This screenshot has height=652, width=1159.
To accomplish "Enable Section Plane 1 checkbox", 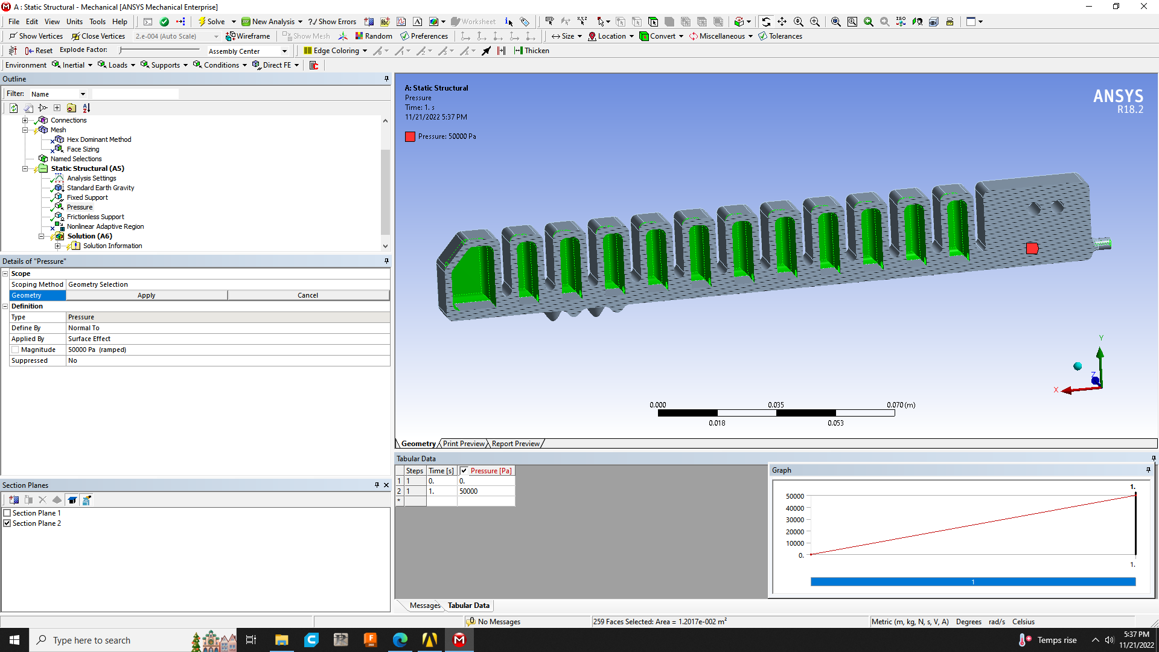I will tap(7, 513).
